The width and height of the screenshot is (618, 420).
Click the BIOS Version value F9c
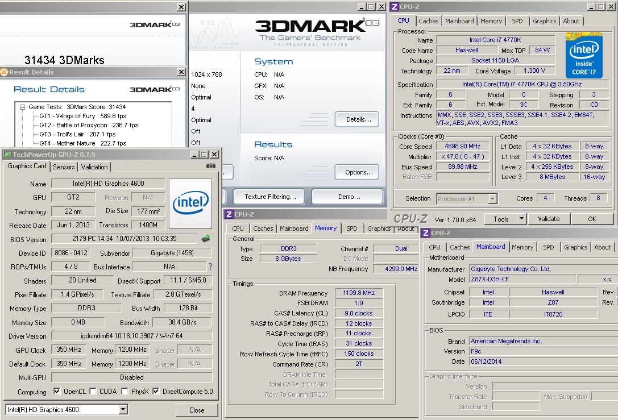[544, 351]
